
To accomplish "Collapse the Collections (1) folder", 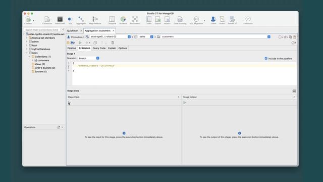I will [29, 57].
